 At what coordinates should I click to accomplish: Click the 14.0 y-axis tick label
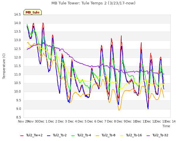[x=17, y=23]
